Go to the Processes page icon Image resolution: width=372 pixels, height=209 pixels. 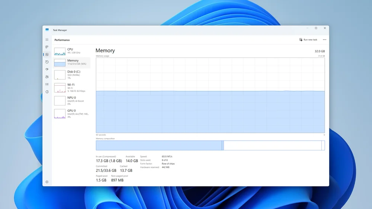[47, 47]
